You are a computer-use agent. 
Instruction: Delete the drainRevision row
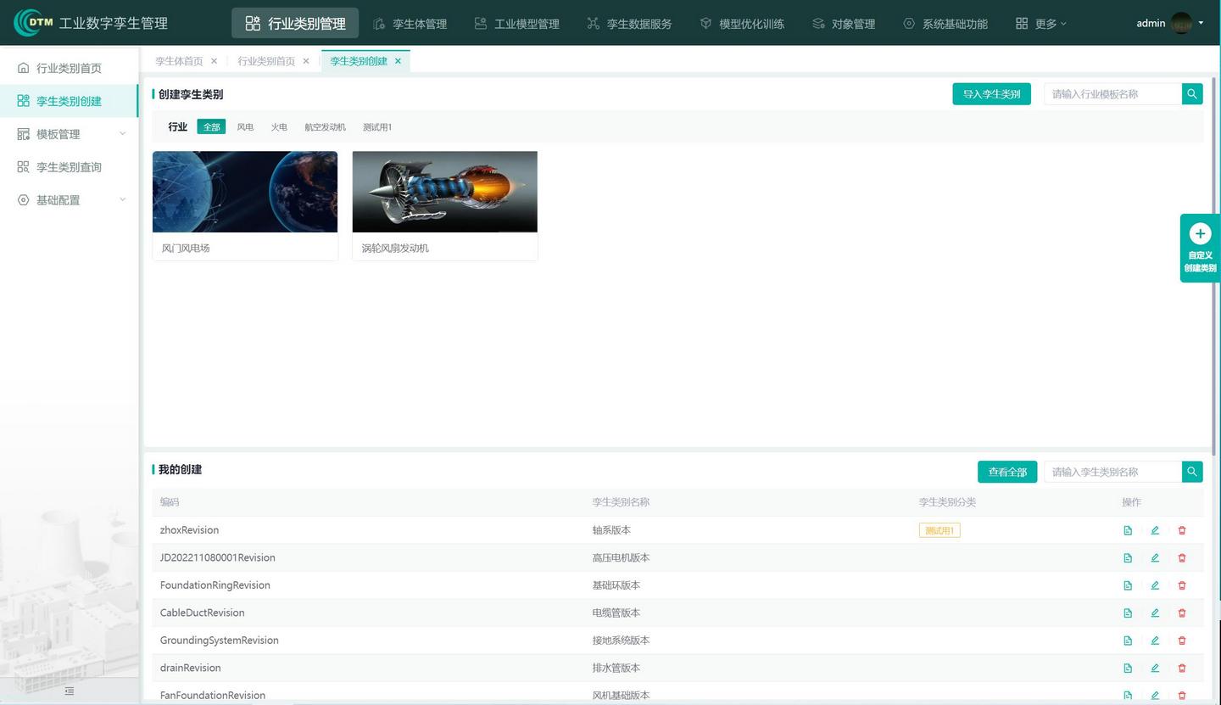(1182, 669)
